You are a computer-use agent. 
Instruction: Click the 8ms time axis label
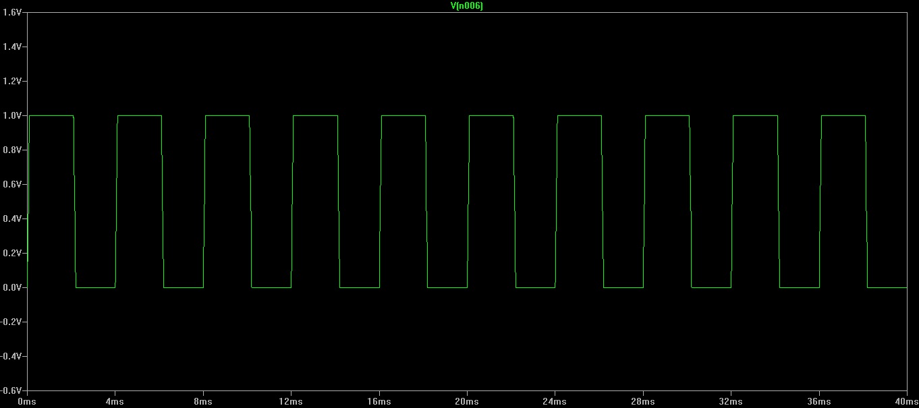coord(202,401)
